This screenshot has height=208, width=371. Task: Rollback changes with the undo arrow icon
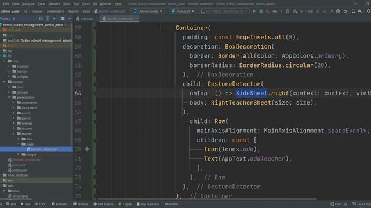coord(345,12)
